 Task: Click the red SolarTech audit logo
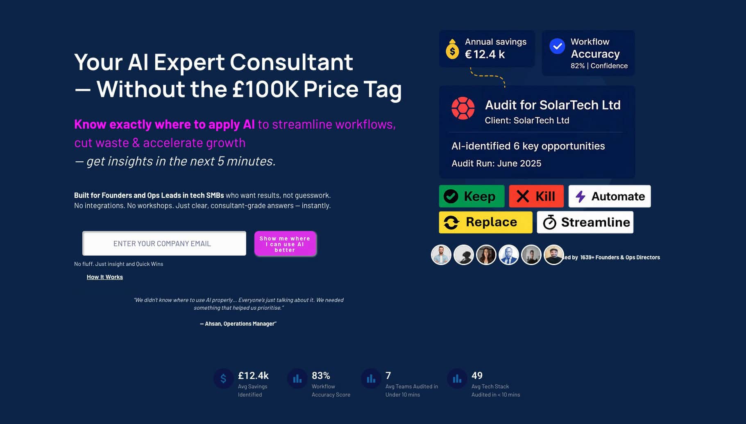click(463, 108)
